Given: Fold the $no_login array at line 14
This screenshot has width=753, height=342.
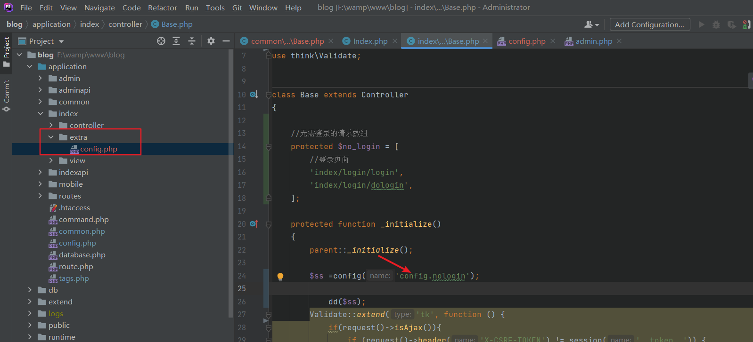Looking at the screenshot, I should click(269, 147).
